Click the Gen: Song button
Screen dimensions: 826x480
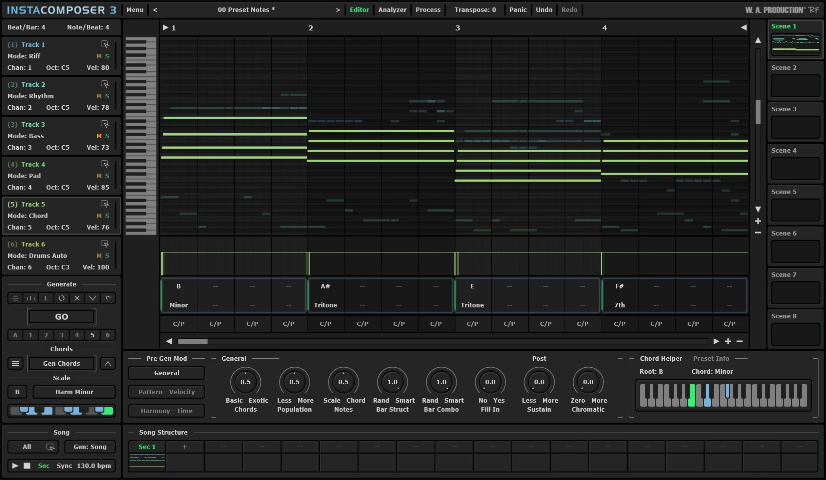pyautogui.click(x=90, y=447)
